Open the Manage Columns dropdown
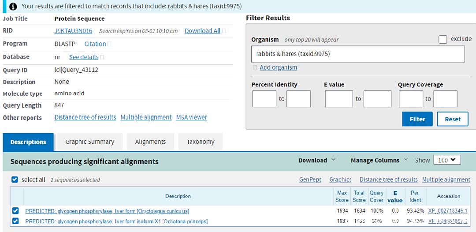The height and width of the screenshot is (232, 476). click(379, 161)
